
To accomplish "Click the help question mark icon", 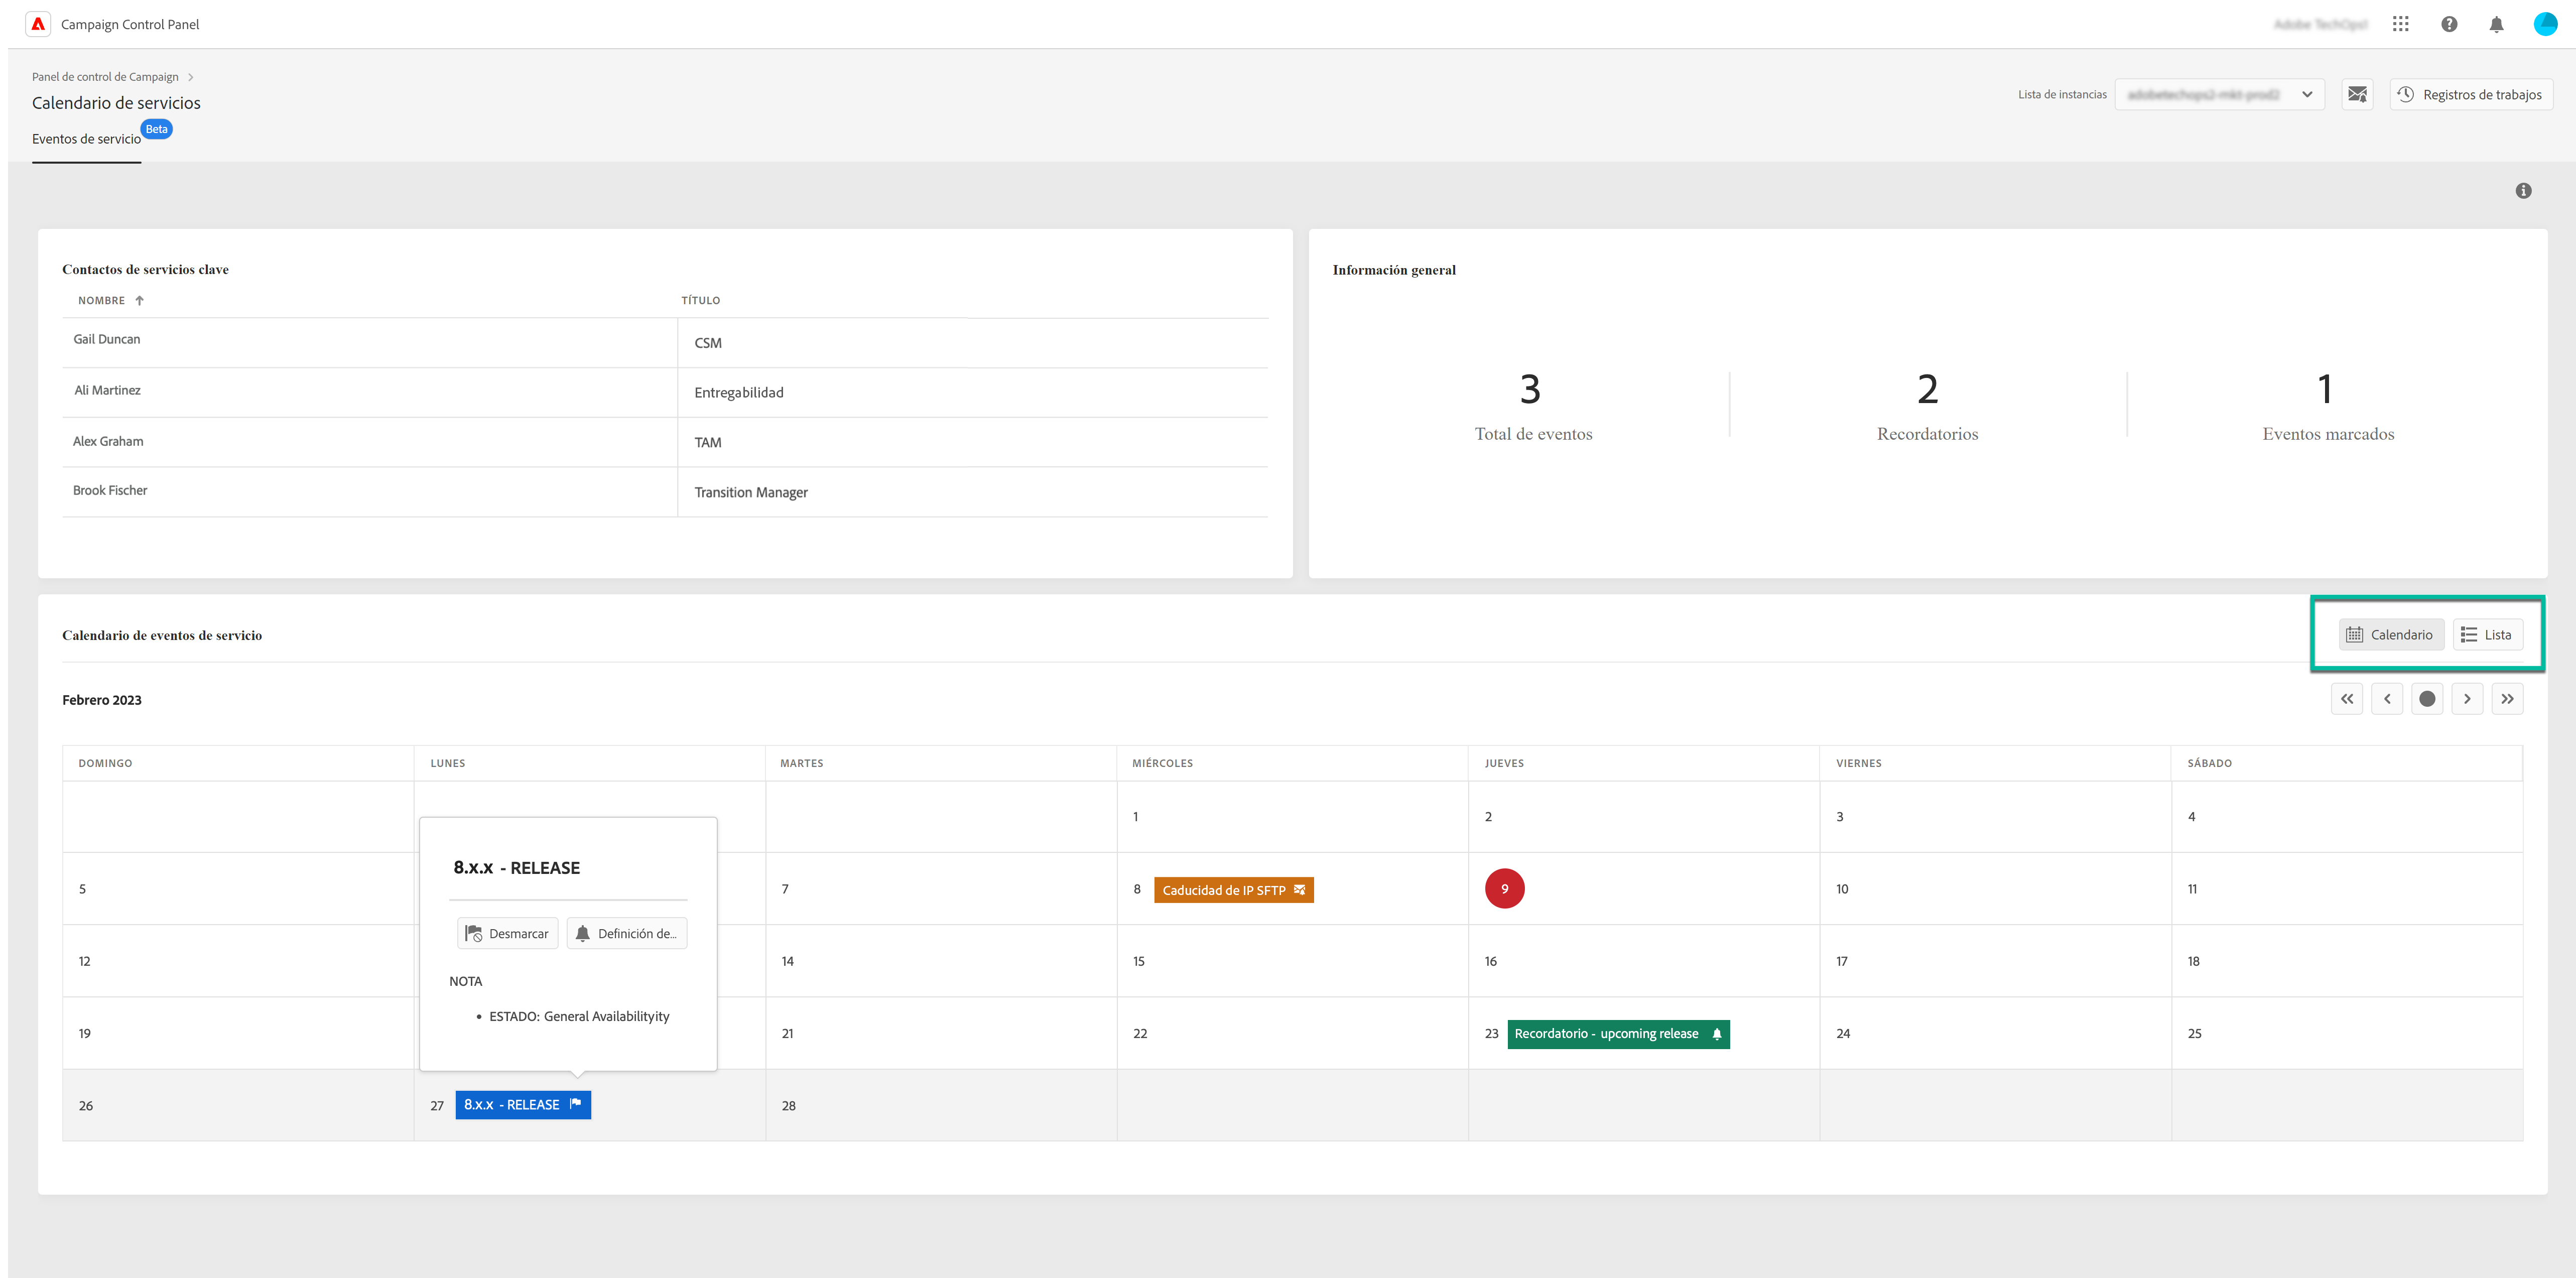I will pyautogui.click(x=2449, y=24).
